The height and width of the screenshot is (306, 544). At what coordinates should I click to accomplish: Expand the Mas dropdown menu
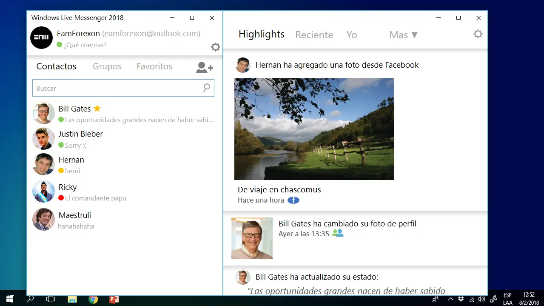[x=403, y=35]
